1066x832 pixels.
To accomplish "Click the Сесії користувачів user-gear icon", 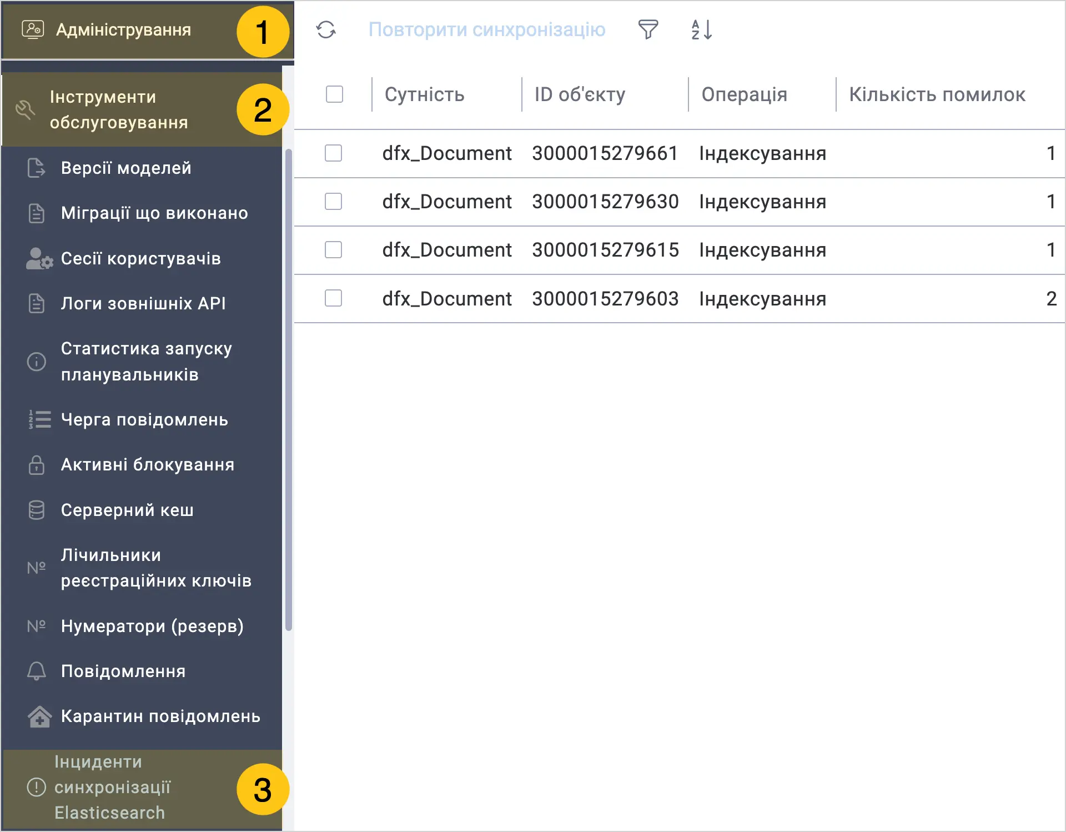I will [39, 258].
